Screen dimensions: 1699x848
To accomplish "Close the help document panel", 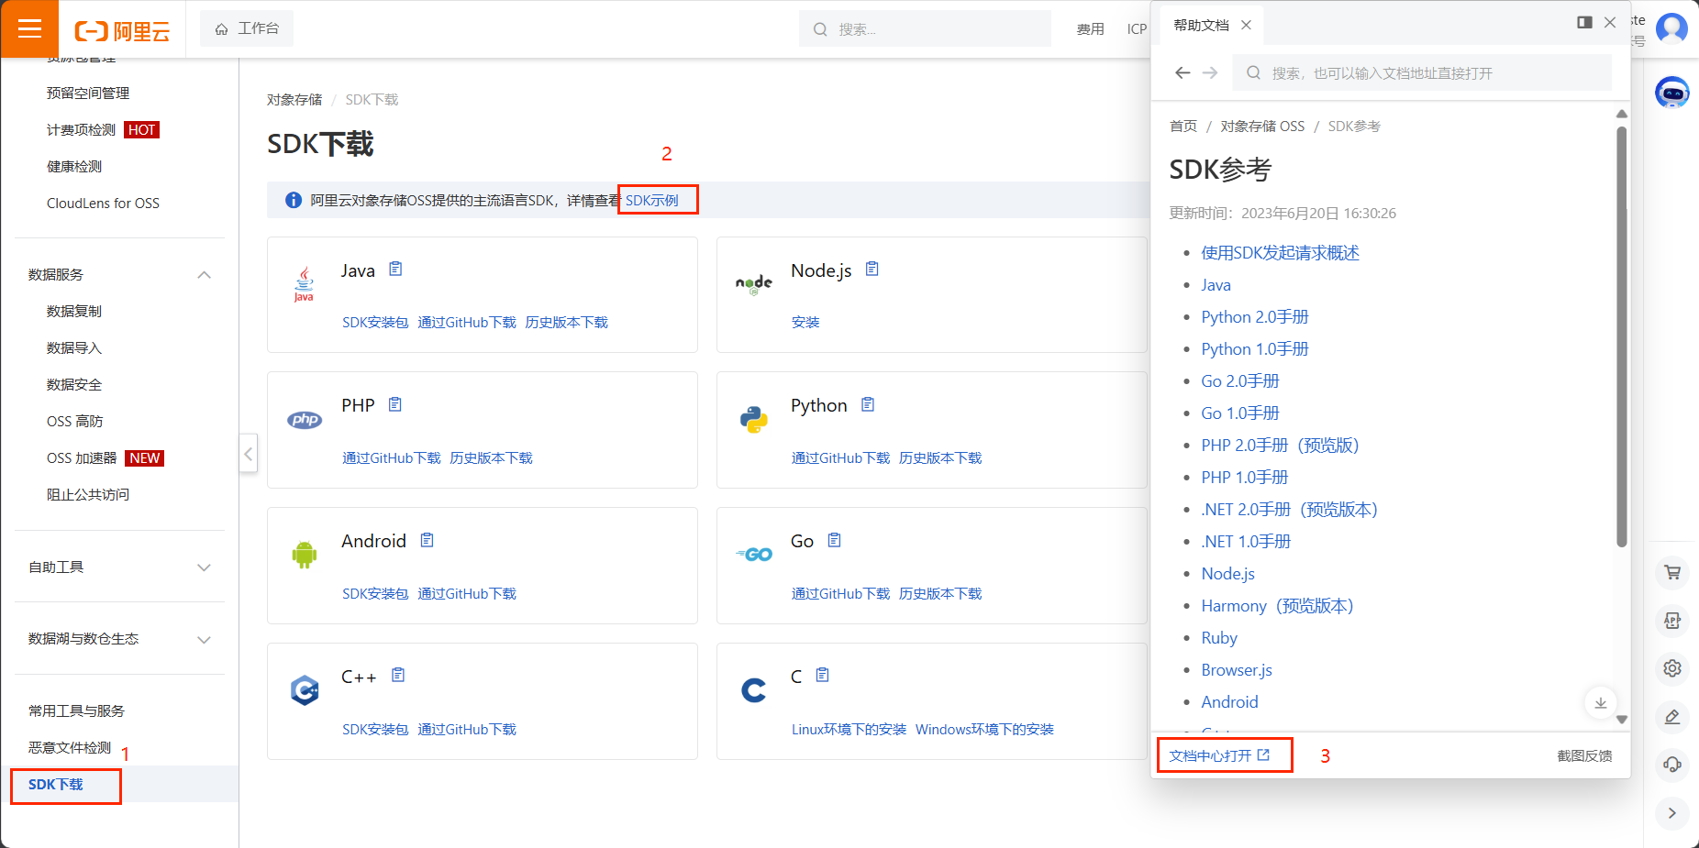I will 1610,22.
